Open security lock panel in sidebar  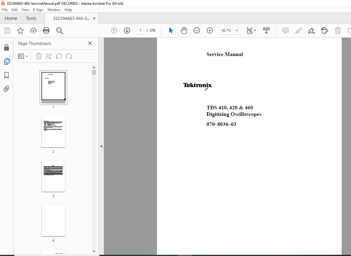(x=7, y=47)
